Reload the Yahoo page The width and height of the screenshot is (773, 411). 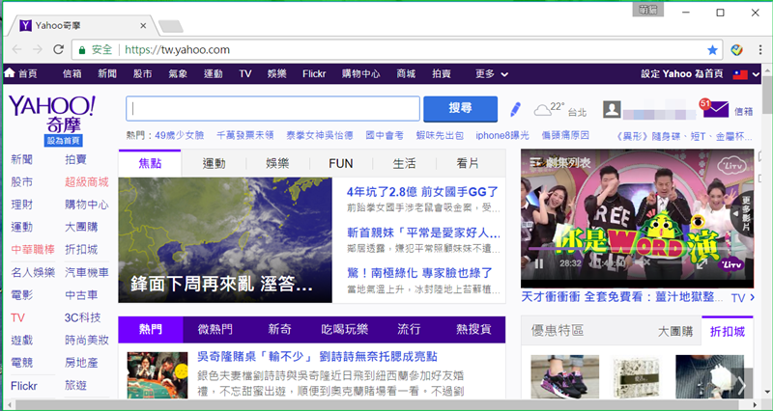59,50
